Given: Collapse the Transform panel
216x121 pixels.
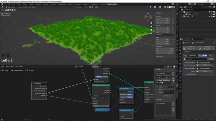Looking at the screenshot, I should [x=160, y=13].
